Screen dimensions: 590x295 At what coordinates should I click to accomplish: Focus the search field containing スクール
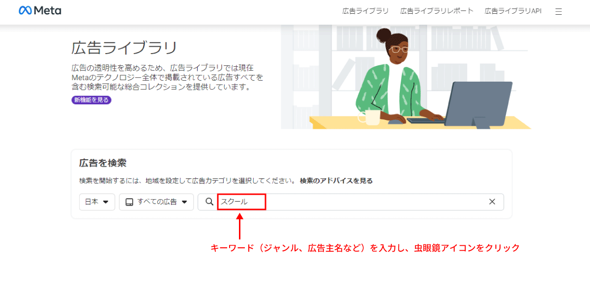point(351,202)
